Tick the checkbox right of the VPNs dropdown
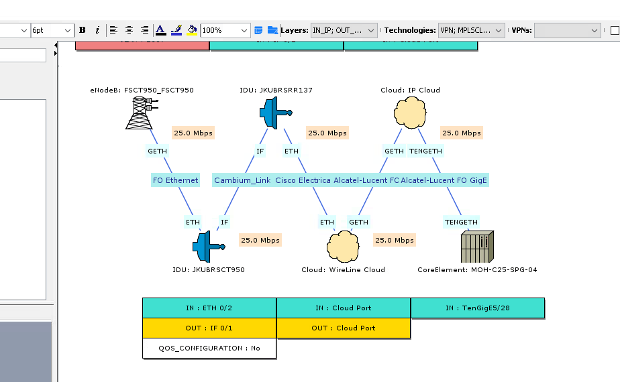620x382 pixels. pyautogui.click(x=615, y=30)
